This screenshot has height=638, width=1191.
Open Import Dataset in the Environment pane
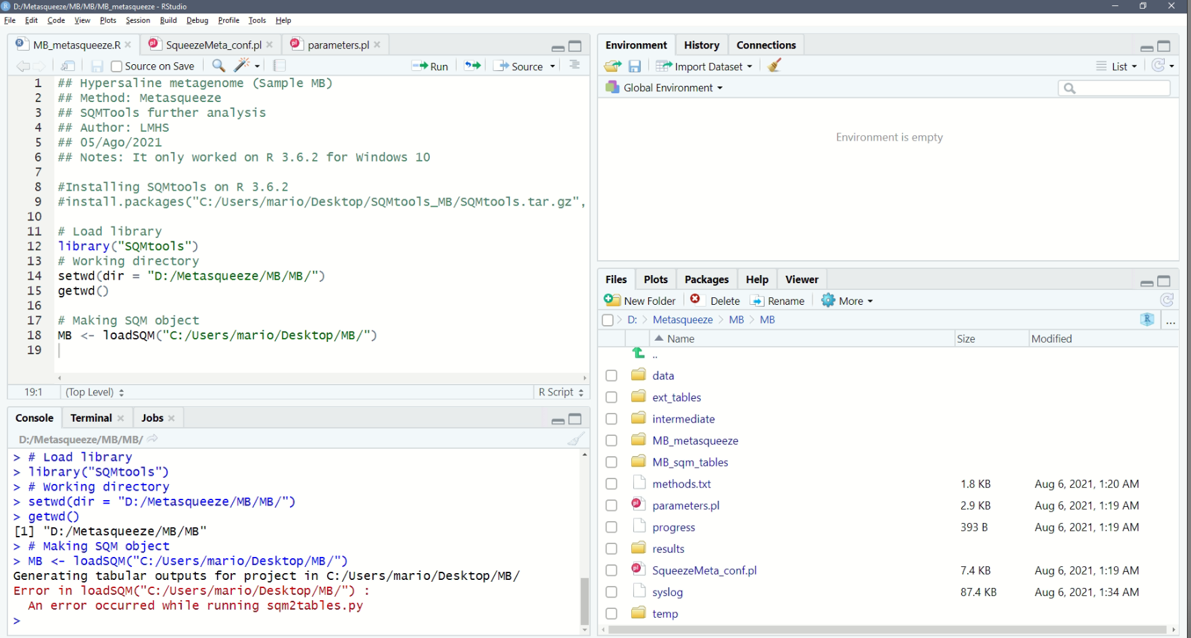704,66
